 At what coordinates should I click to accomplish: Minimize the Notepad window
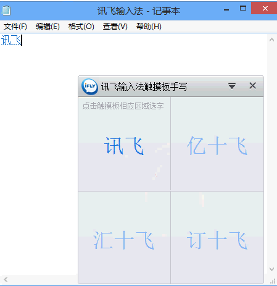pos(226,9)
